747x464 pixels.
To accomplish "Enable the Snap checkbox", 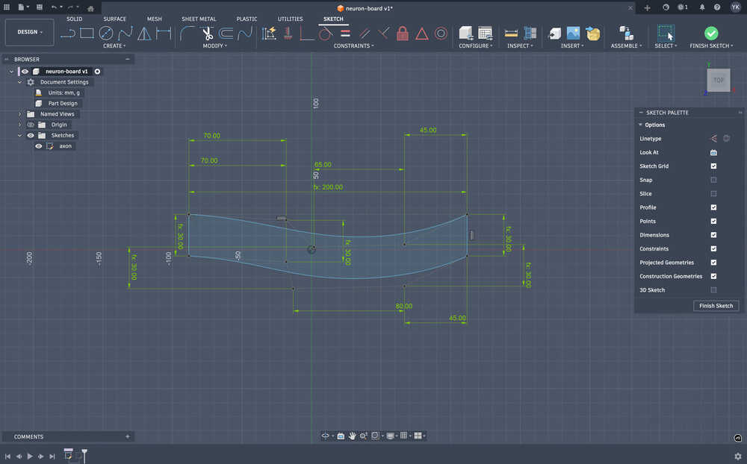I will coord(713,180).
